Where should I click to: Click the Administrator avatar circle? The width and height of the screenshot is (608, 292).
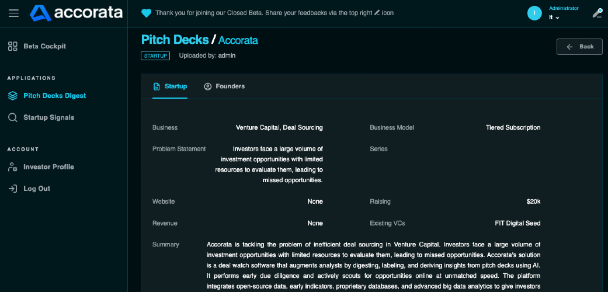pos(535,13)
